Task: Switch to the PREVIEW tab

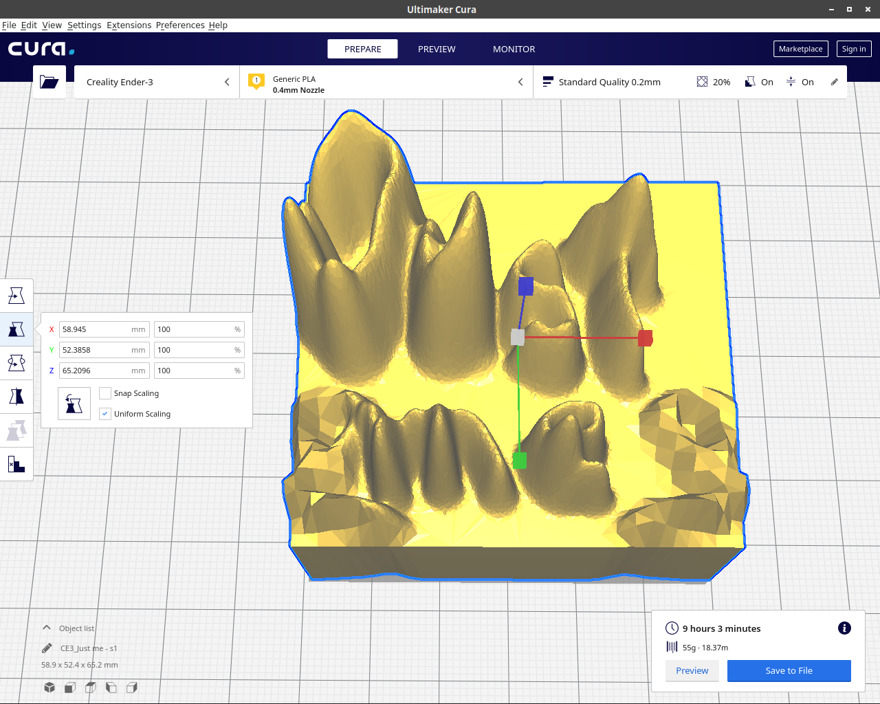Action: 437,49
